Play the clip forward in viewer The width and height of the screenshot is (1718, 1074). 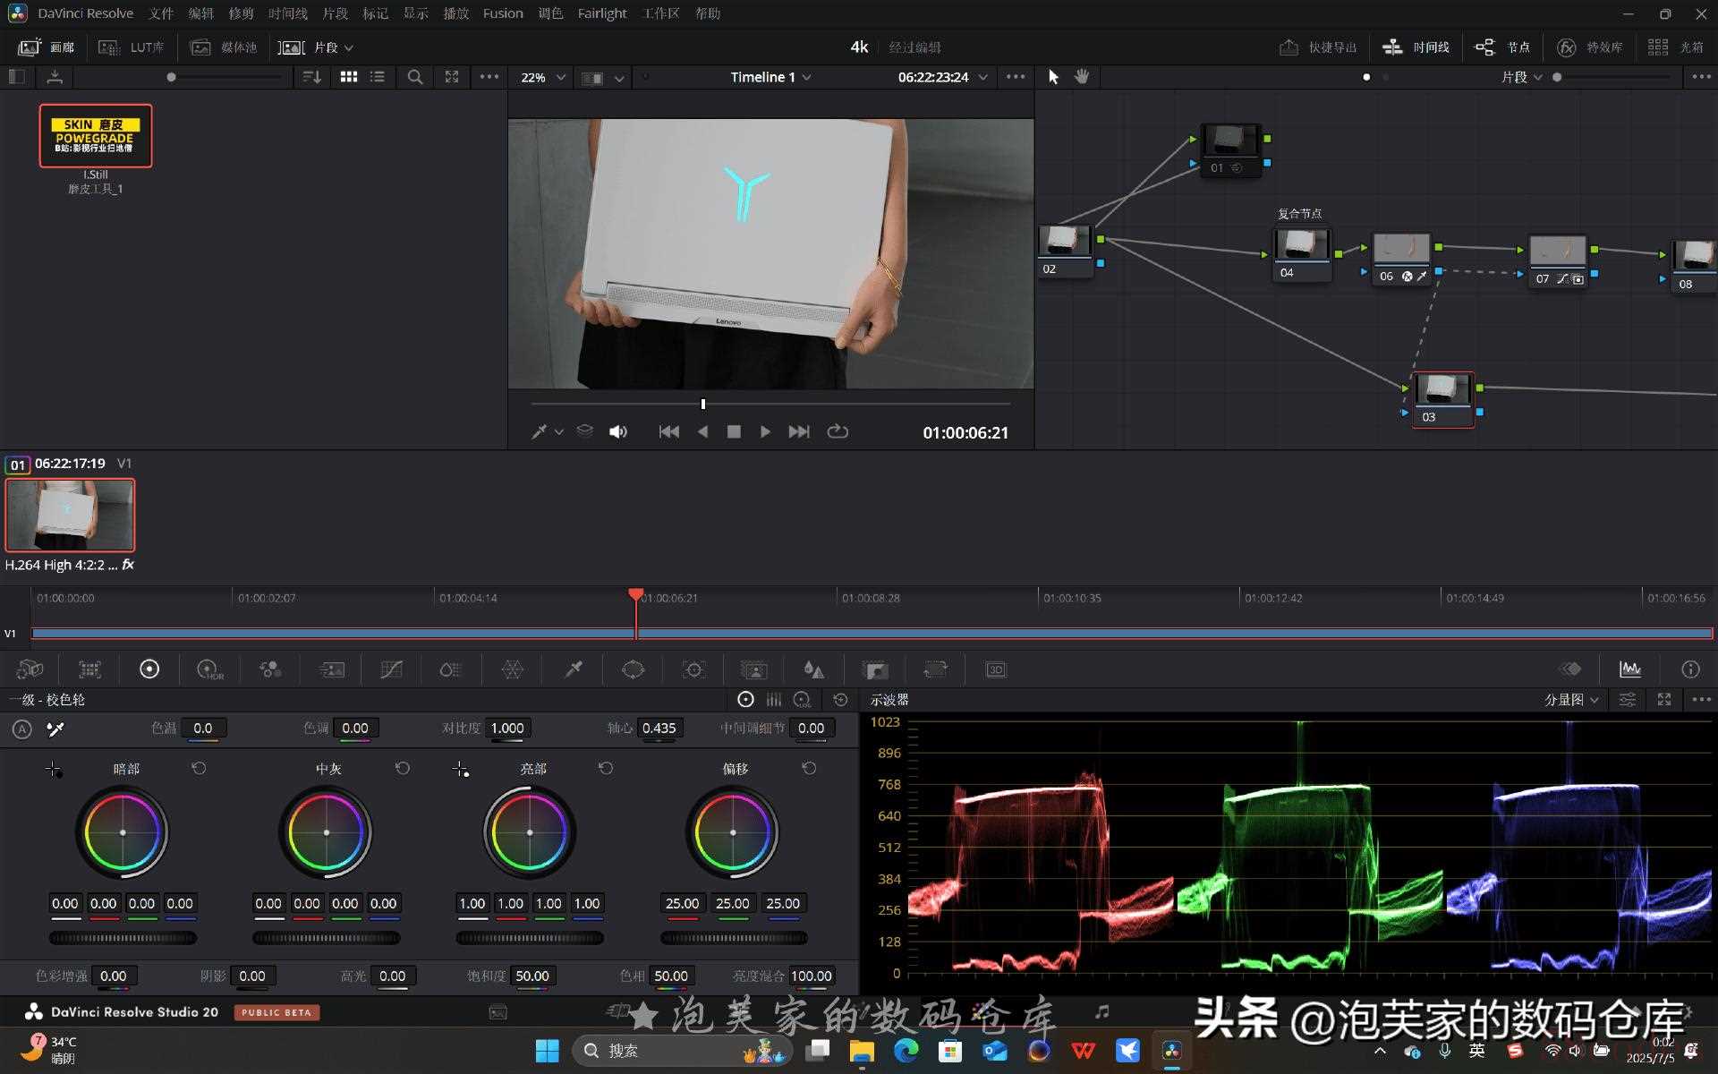(x=765, y=431)
